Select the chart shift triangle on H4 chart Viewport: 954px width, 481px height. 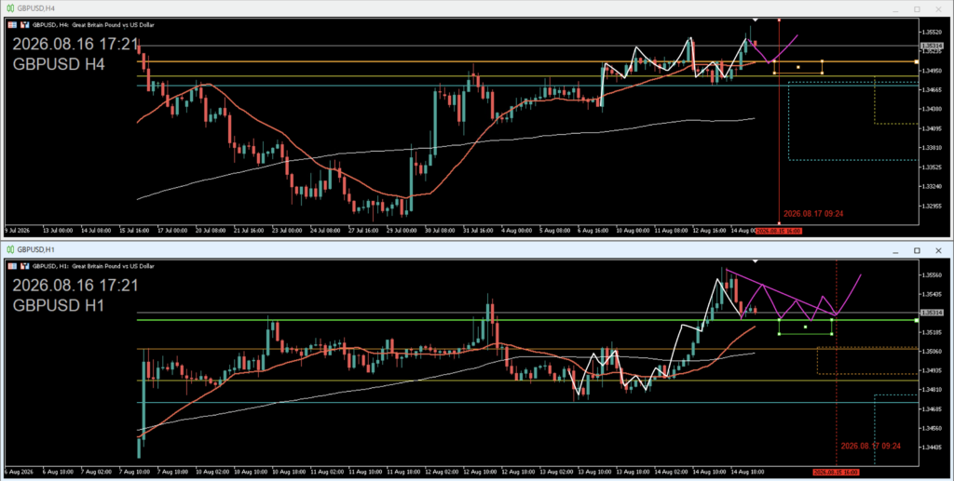pos(755,20)
